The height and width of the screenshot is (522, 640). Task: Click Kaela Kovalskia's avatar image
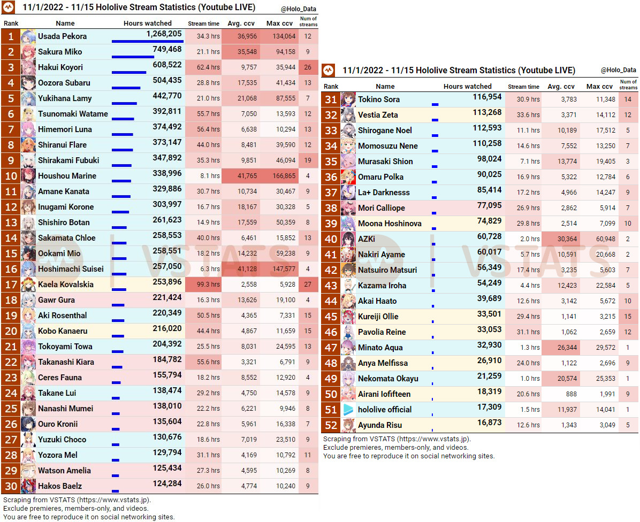(x=28, y=284)
